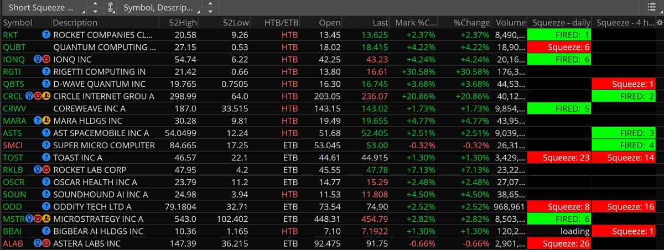Select the CRWV symbol
Viewport: 664px width, 250px height.
(14, 108)
